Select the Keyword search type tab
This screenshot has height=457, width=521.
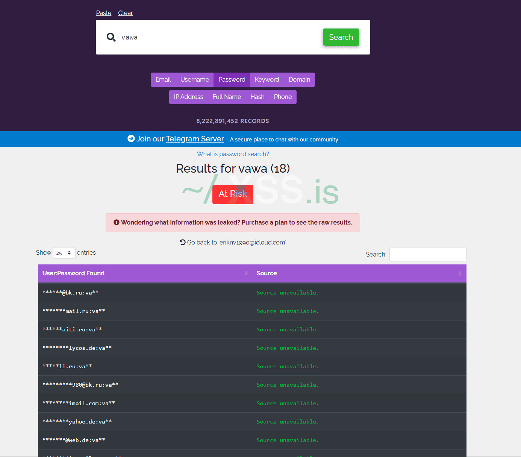tap(267, 80)
